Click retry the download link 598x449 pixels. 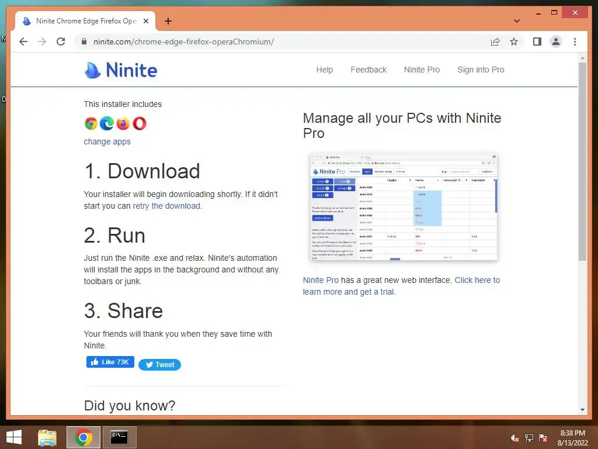point(166,206)
